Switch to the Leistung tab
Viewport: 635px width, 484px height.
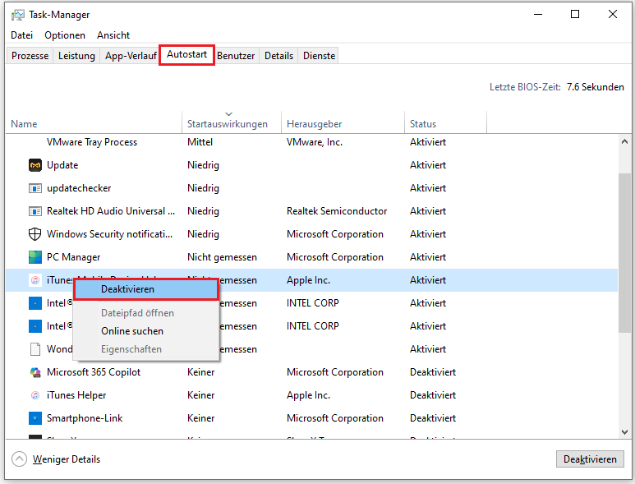point(76,56)
